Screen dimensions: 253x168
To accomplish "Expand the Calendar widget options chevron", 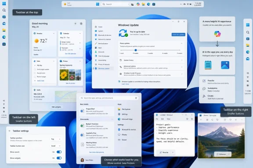I will tap(80, 33).
